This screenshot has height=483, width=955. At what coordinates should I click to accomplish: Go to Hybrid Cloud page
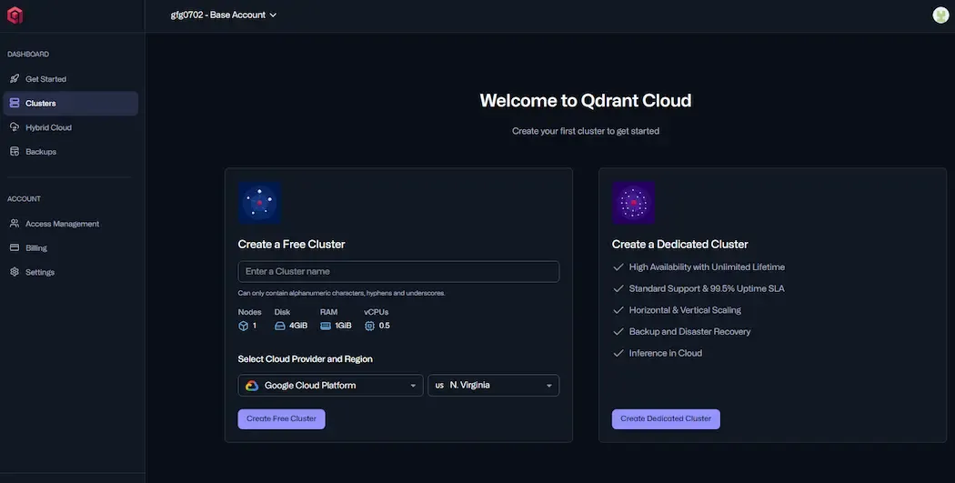coord(71,127)
